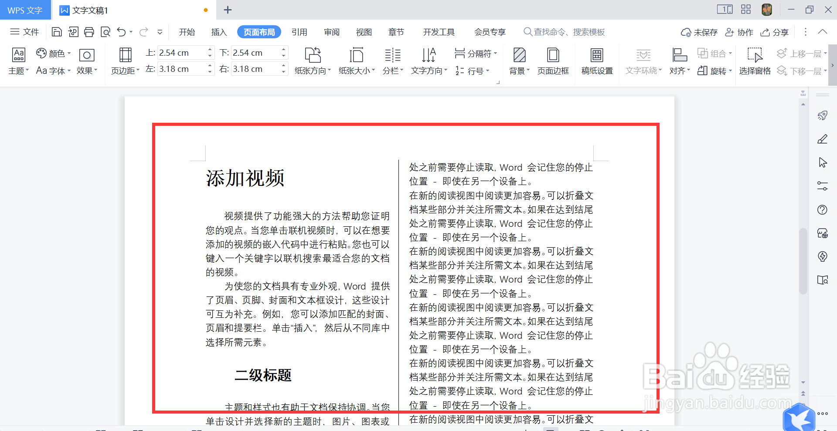Decrease right margin with down stepper

click(284, 72)
